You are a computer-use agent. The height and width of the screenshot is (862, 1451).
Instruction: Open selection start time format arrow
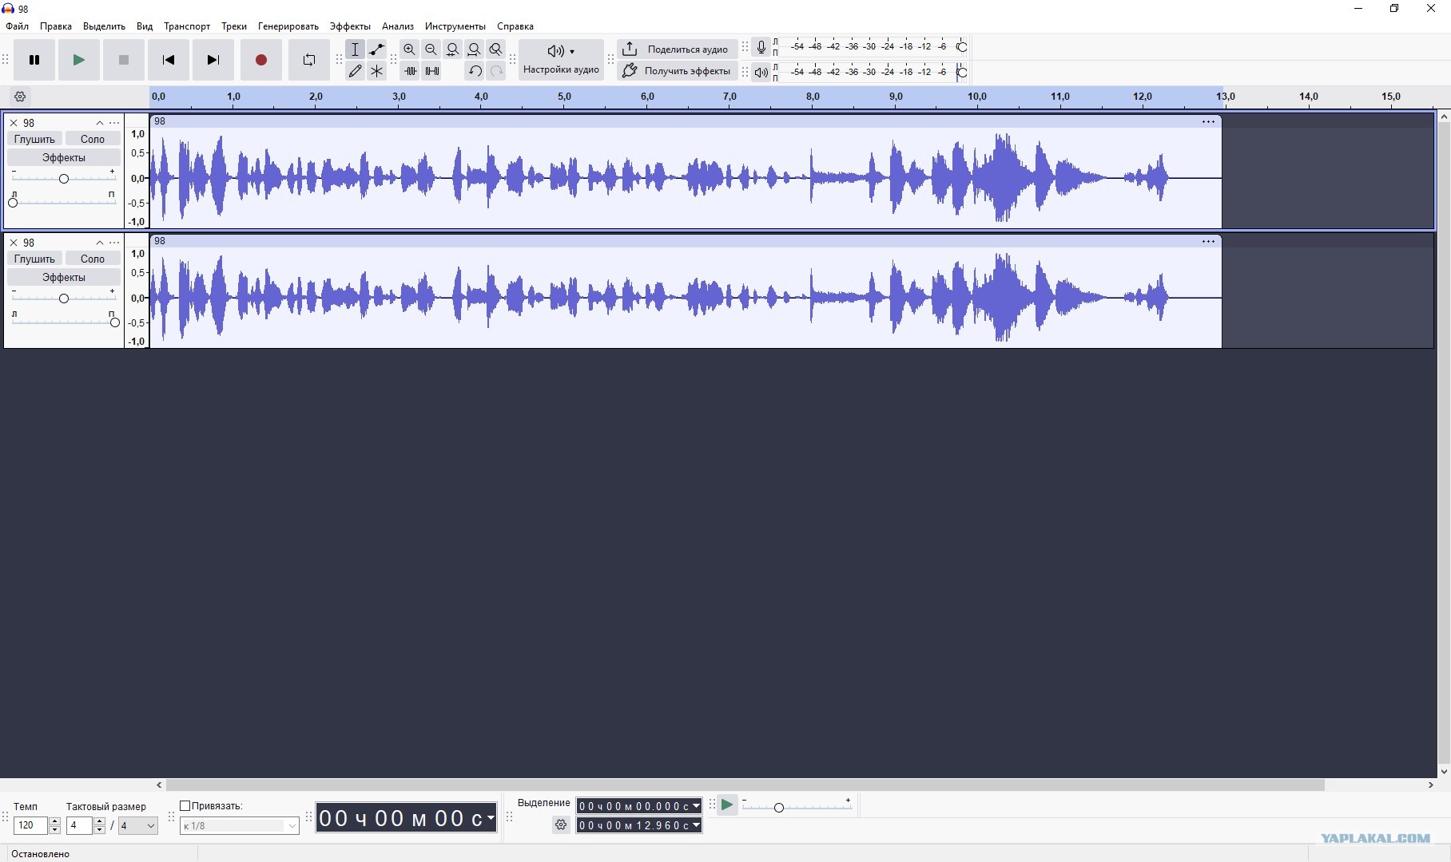696,806
